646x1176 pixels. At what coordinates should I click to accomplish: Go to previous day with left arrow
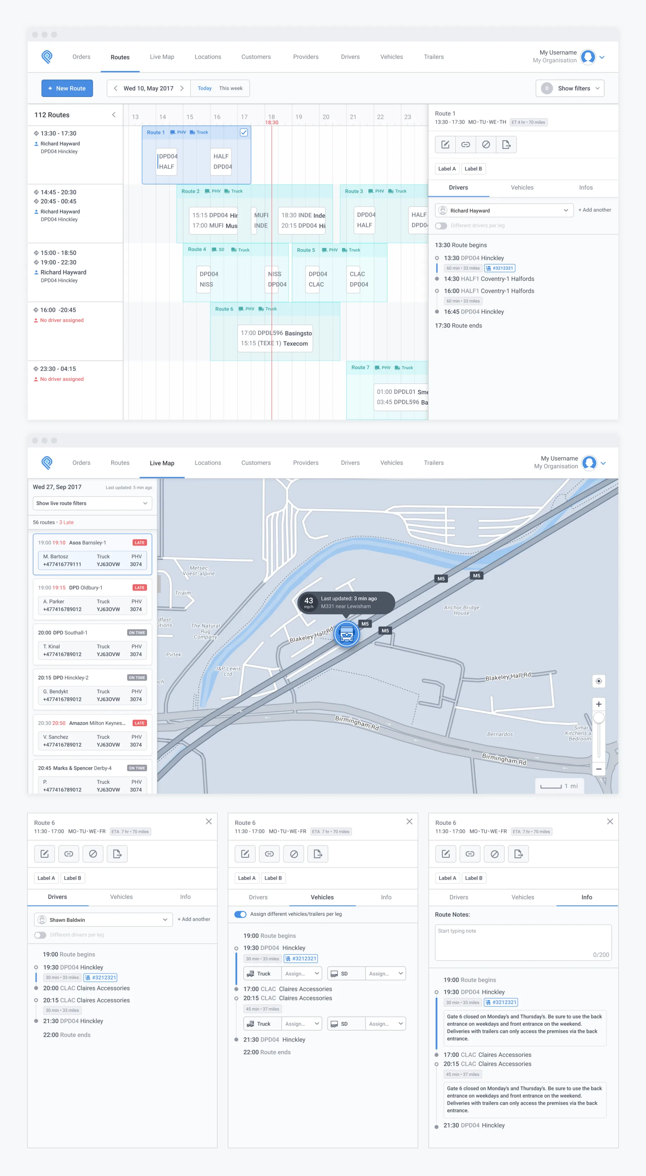(116, 89)
